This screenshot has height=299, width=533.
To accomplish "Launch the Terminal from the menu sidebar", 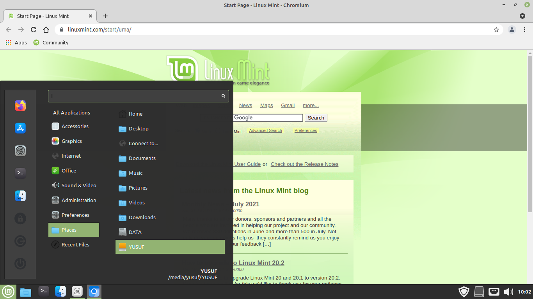I will point(20,173).
